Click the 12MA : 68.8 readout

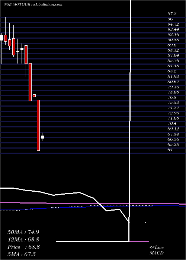23,240
